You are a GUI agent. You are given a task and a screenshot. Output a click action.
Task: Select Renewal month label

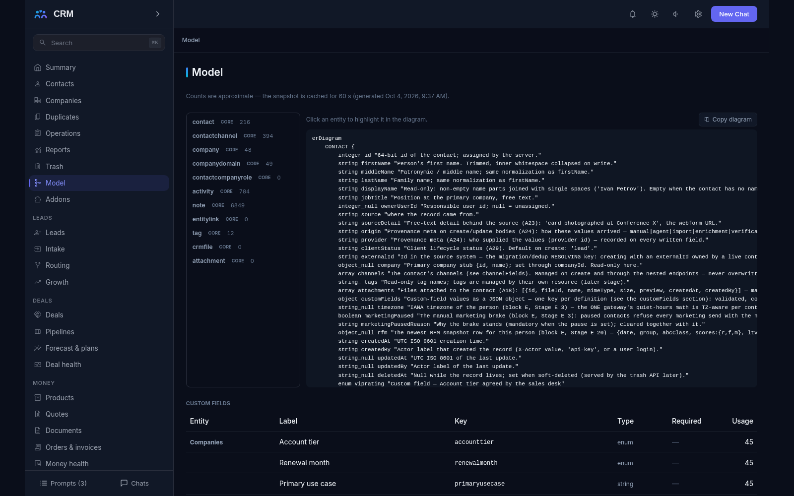tap(304, 463)
